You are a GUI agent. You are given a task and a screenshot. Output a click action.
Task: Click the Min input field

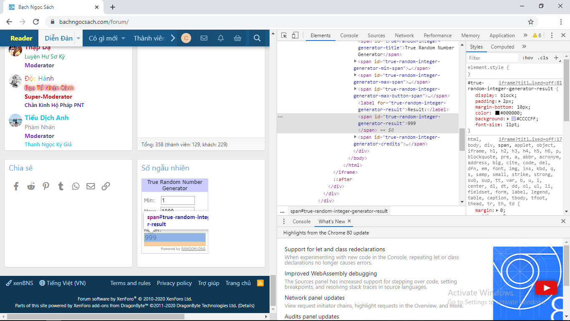coord(178,201)
